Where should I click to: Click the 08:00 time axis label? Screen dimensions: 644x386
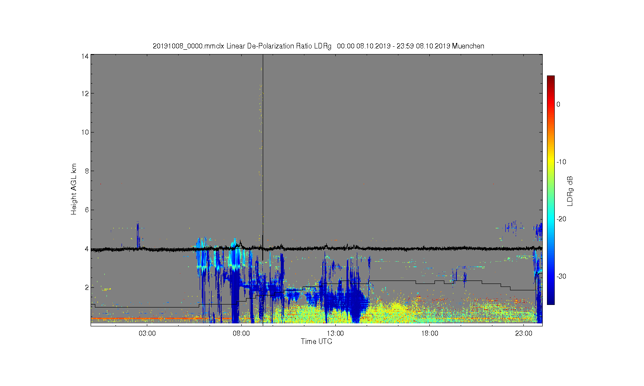[x=241, y=334]
